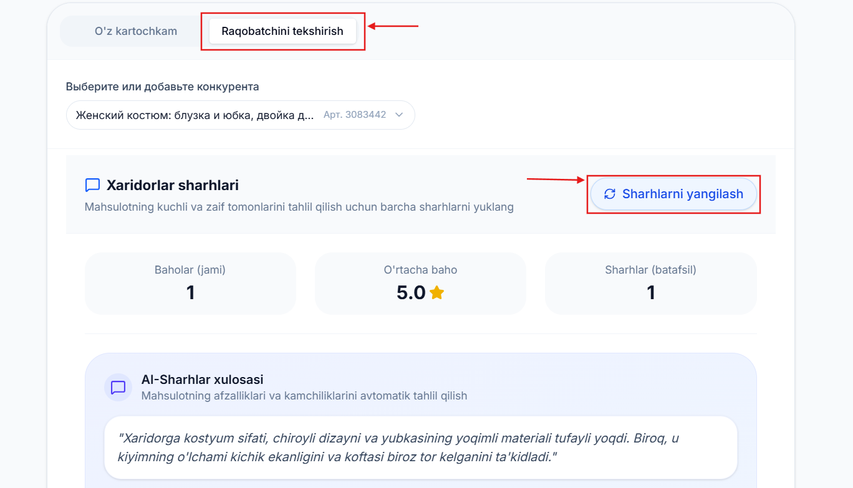Click the 'Mahsulotning kuchli va zaif' description
The width and height of the screenshot is (853, 488).
(x=299, y=207)
